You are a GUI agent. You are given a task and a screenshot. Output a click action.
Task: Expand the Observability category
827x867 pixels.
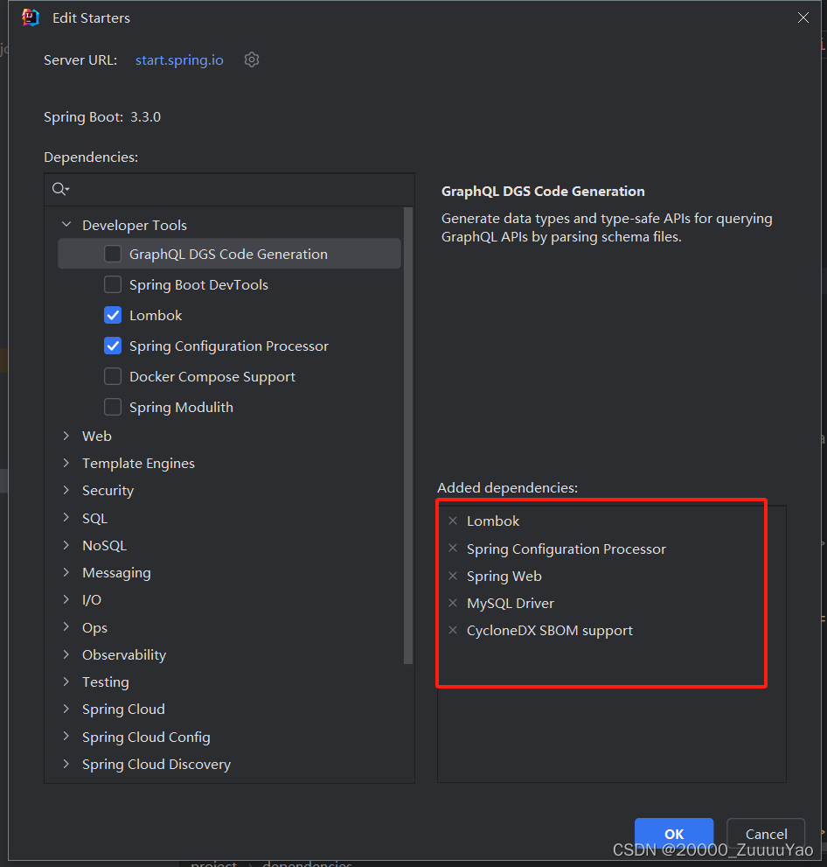point(66,654)
